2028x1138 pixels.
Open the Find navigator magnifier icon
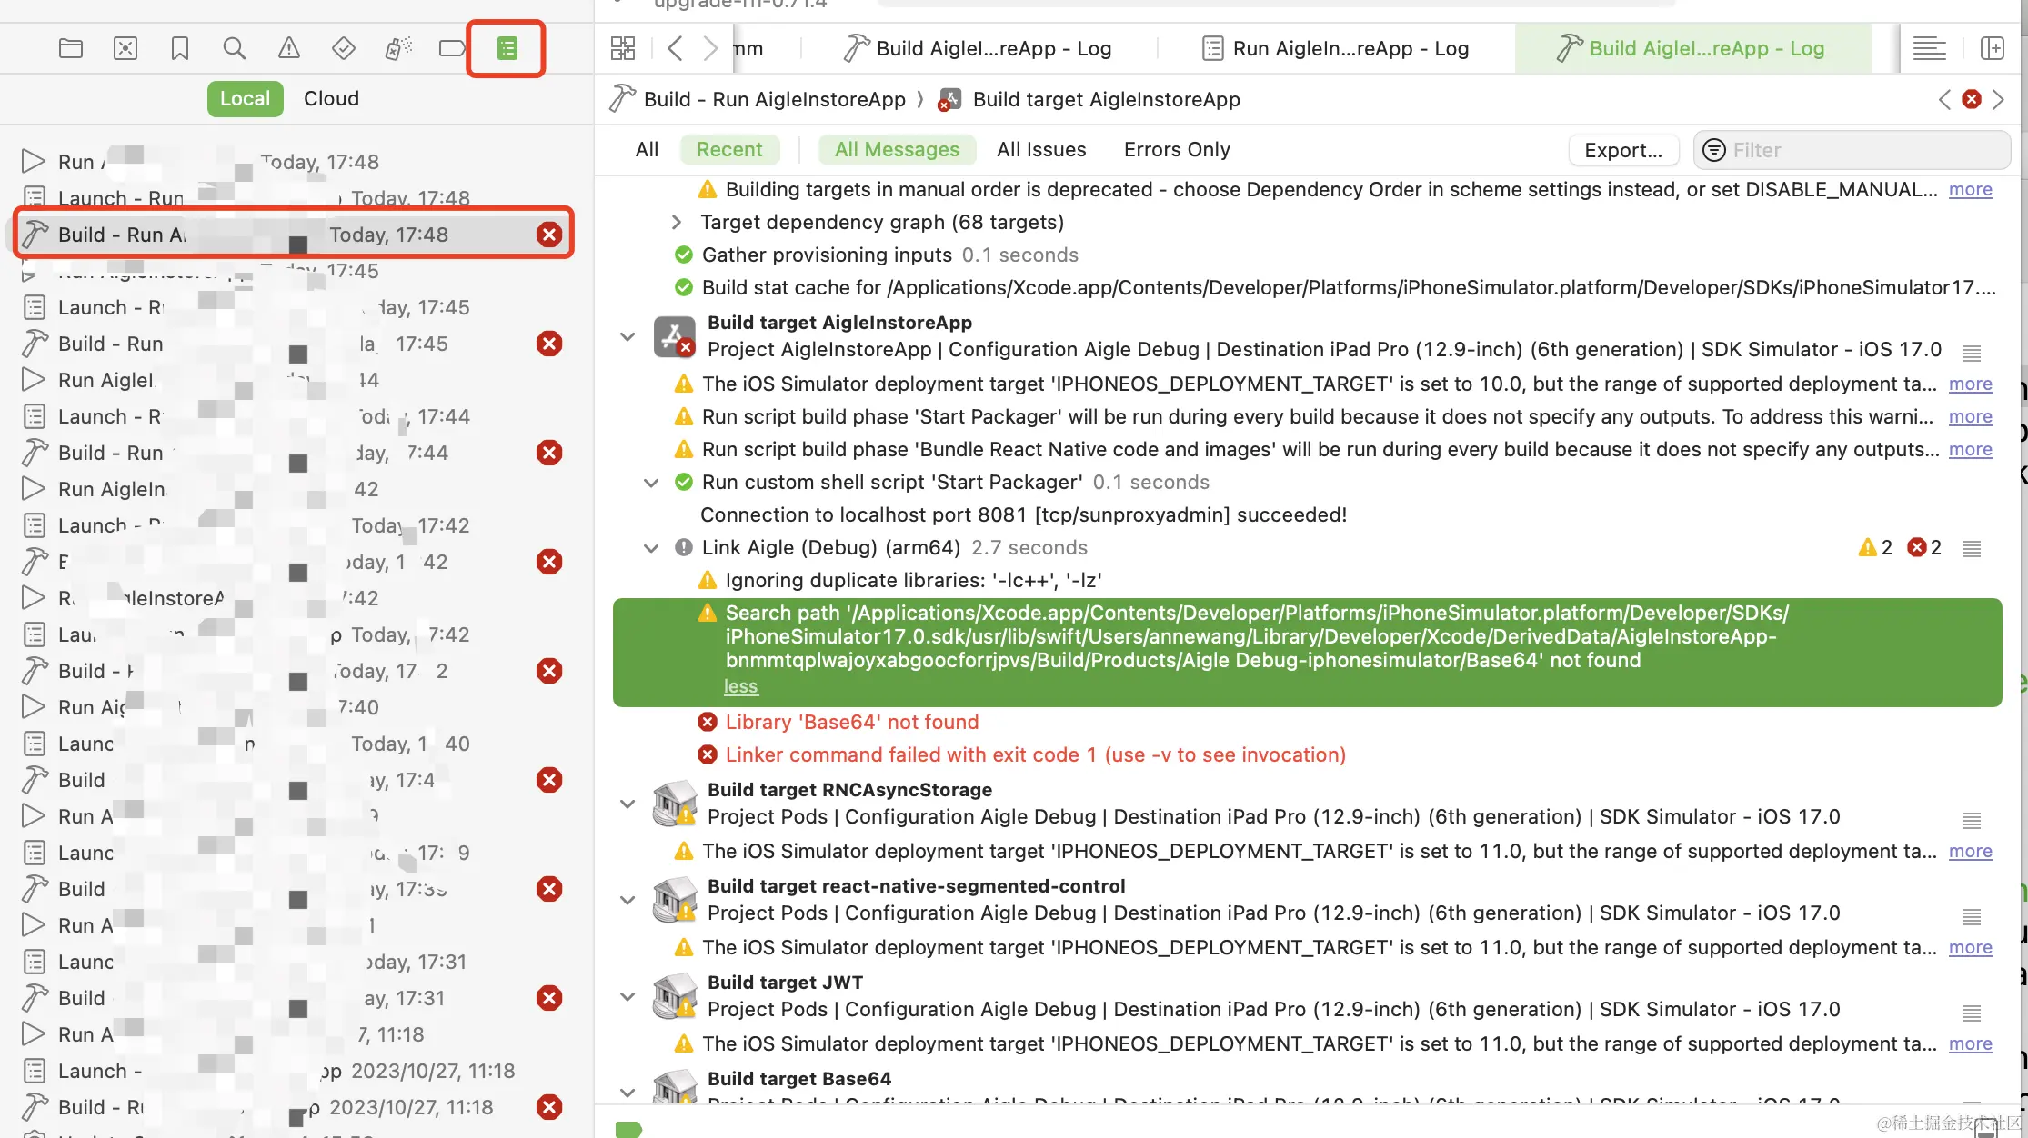click(x=235, y=48)
